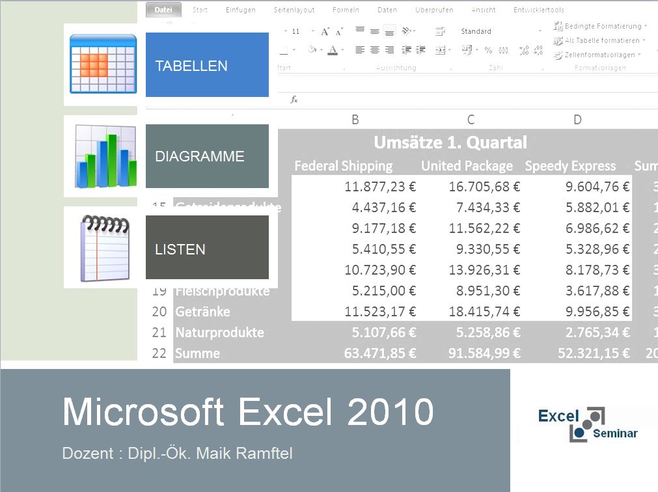
Task: Expand the font color dropdown arrow
Action: pyautogui.click(x=342, y=50)
